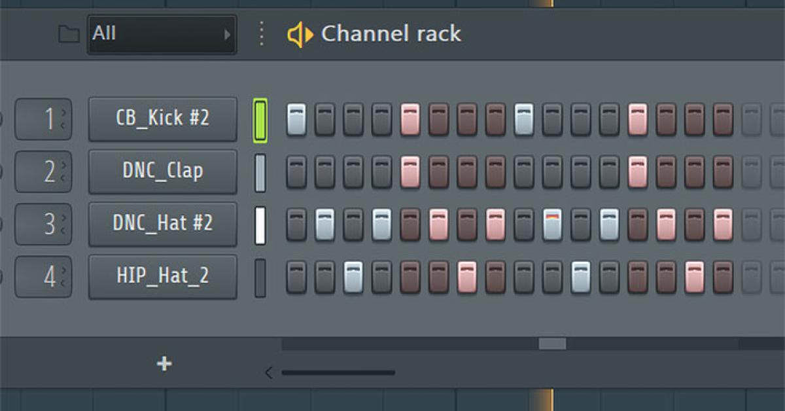This screenshot has width=785, height=411.
Task: Toggle green channel select LED for CB_Kick #2
Action: 260,120
